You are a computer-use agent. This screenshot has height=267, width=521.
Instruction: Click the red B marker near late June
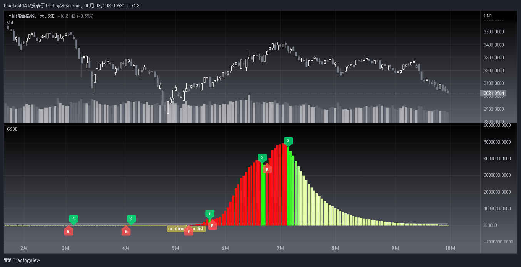(267, 169)
